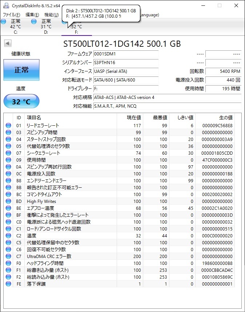Click the 最悪値 column header
The image size is (245, 312).
click(x=156, y=118)
